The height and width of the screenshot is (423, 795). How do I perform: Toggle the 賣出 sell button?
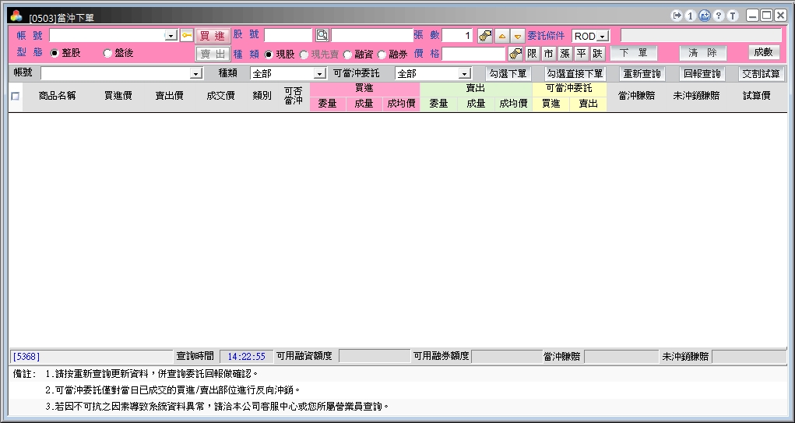[x=213, y=54]
